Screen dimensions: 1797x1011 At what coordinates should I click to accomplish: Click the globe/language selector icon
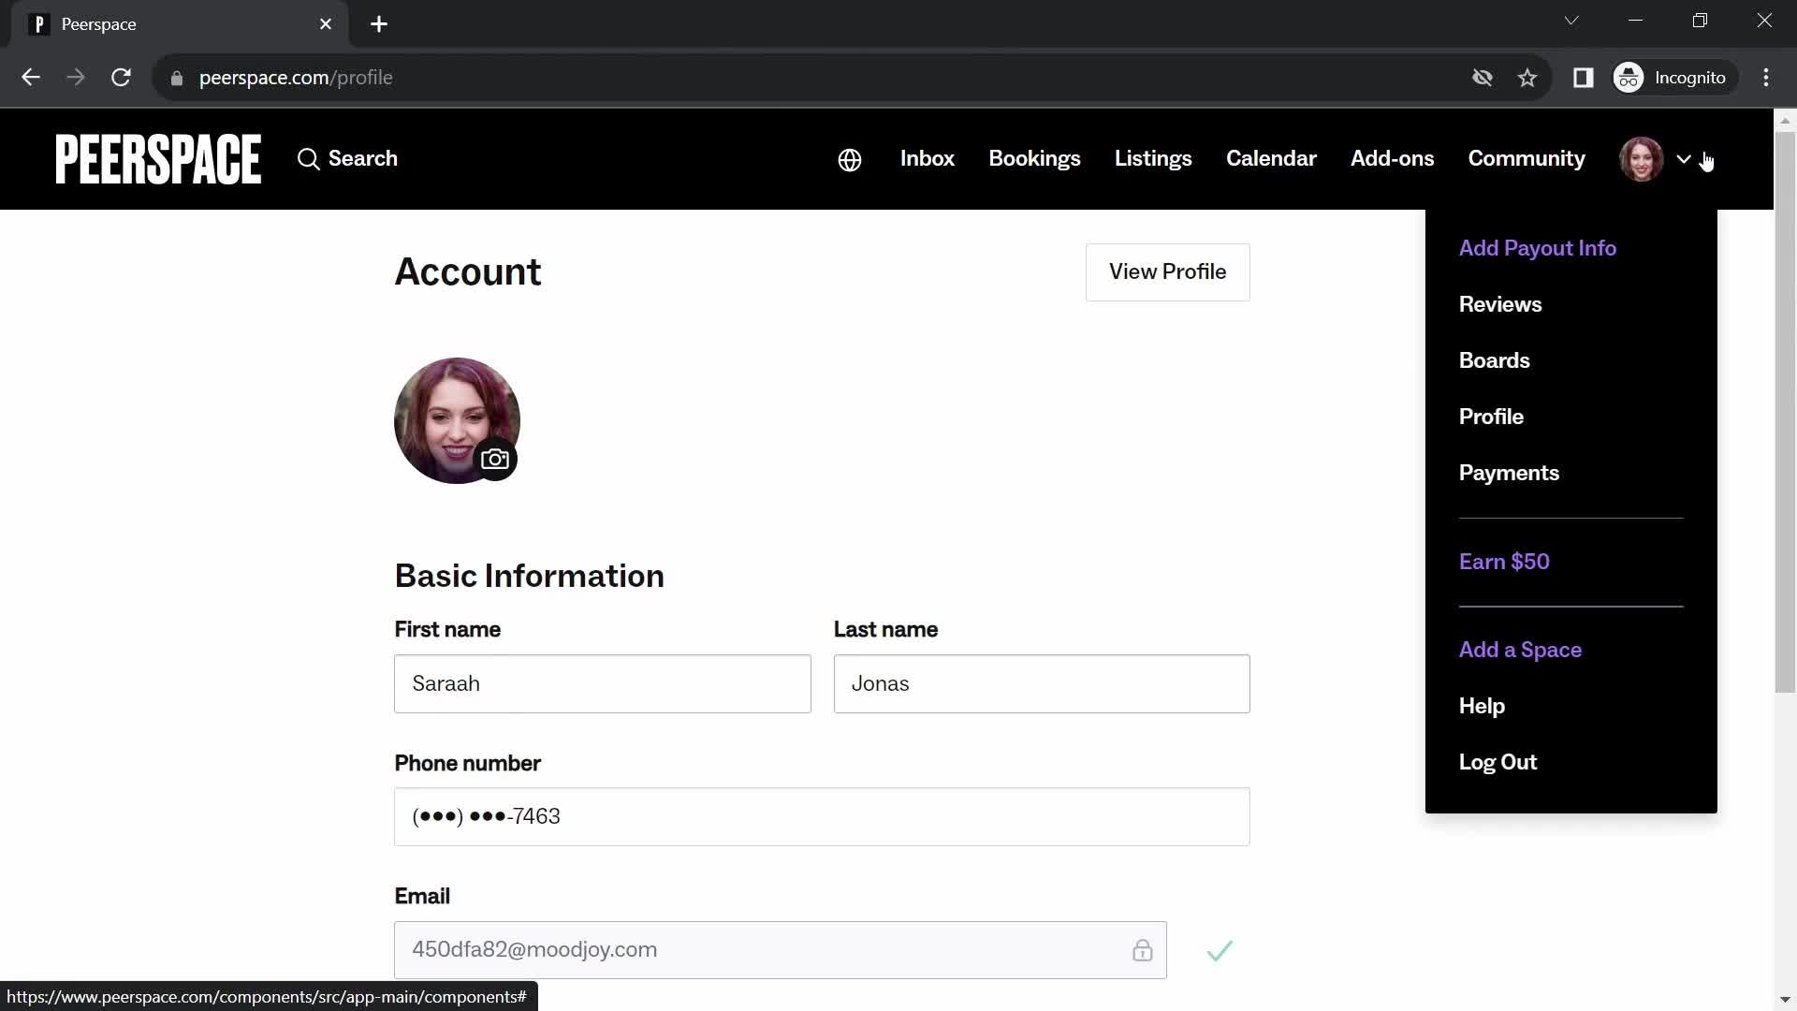click(849, 159)
